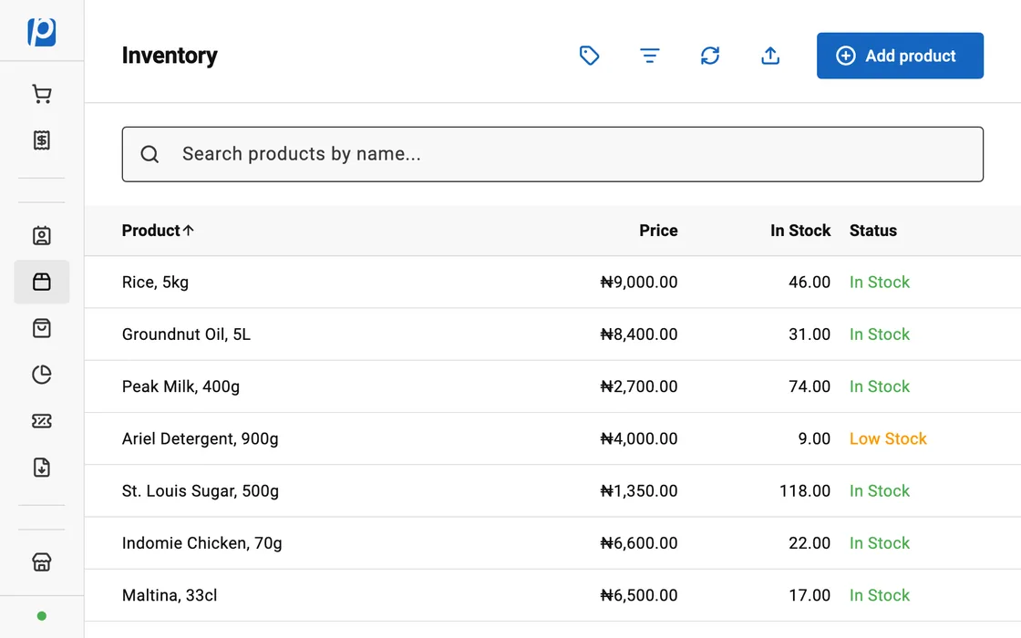Click the ₦2,700.00 price cell
This screenshot has width=1021, height=638.
pos(639,386)
